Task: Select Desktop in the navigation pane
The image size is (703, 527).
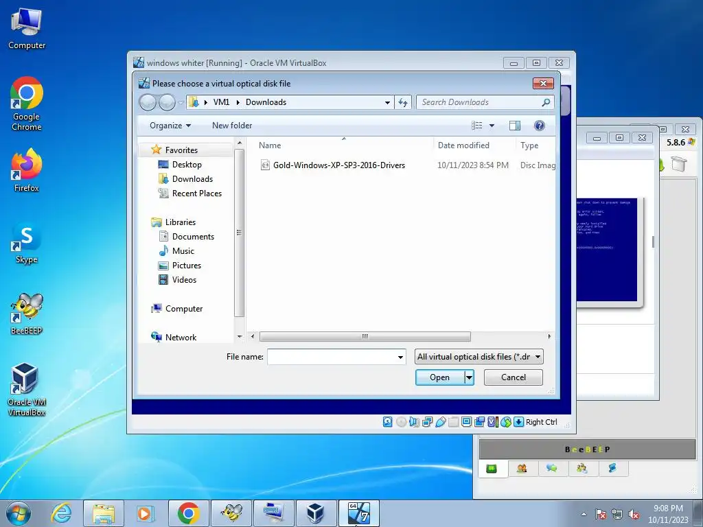Action: click(x=187, y=165)
